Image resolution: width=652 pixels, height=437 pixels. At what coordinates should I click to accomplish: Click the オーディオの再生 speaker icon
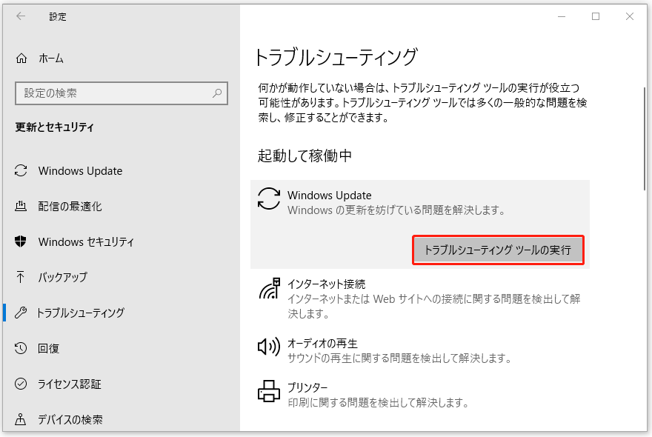(x=269, y=346)
